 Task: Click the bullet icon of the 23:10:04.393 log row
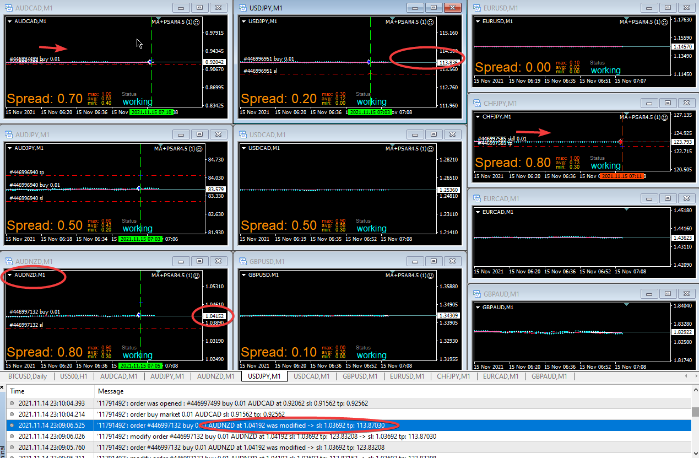(12, 403)
